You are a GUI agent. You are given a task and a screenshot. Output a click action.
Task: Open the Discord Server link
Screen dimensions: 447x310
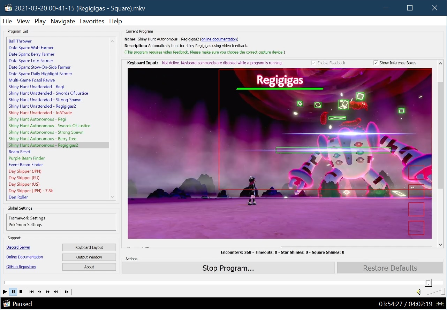[18, 247]
